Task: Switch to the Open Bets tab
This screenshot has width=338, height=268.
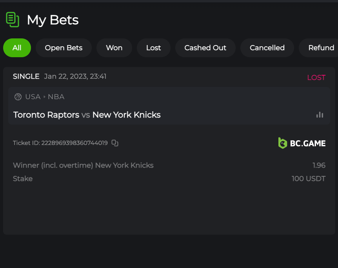Action: pyautogui.click(x=64, y=48)
